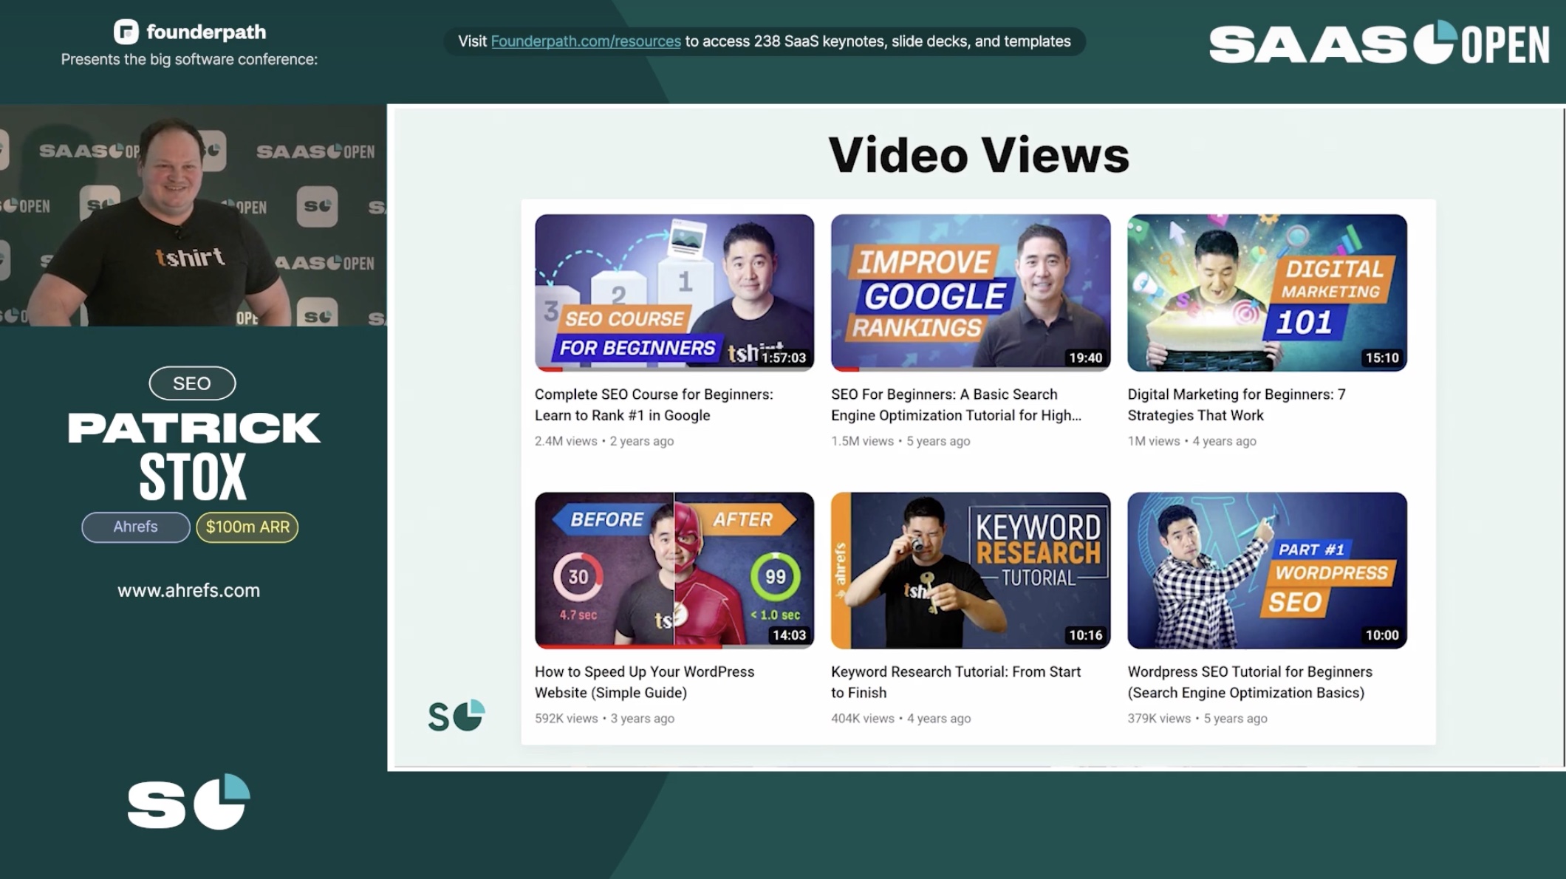Click the 10:16 duration badge
Screen dimensions: 1566x879
pos(1085,635)
